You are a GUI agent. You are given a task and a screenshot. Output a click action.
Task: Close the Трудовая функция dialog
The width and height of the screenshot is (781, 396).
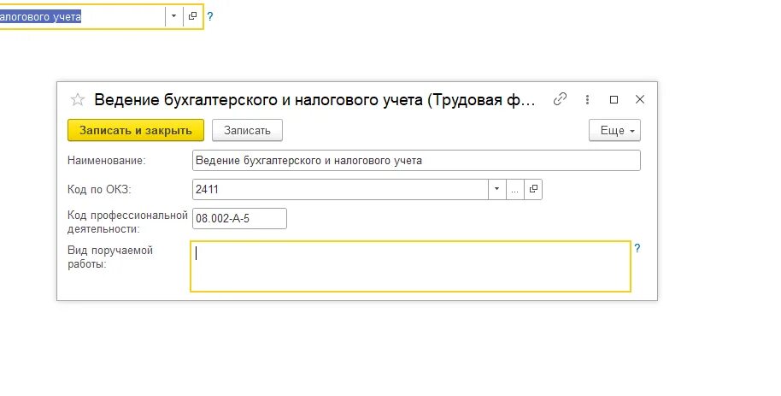pyautogui.click(x=640, y=100)
